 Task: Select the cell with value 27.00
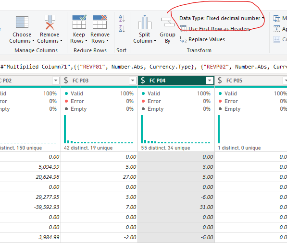99,177
